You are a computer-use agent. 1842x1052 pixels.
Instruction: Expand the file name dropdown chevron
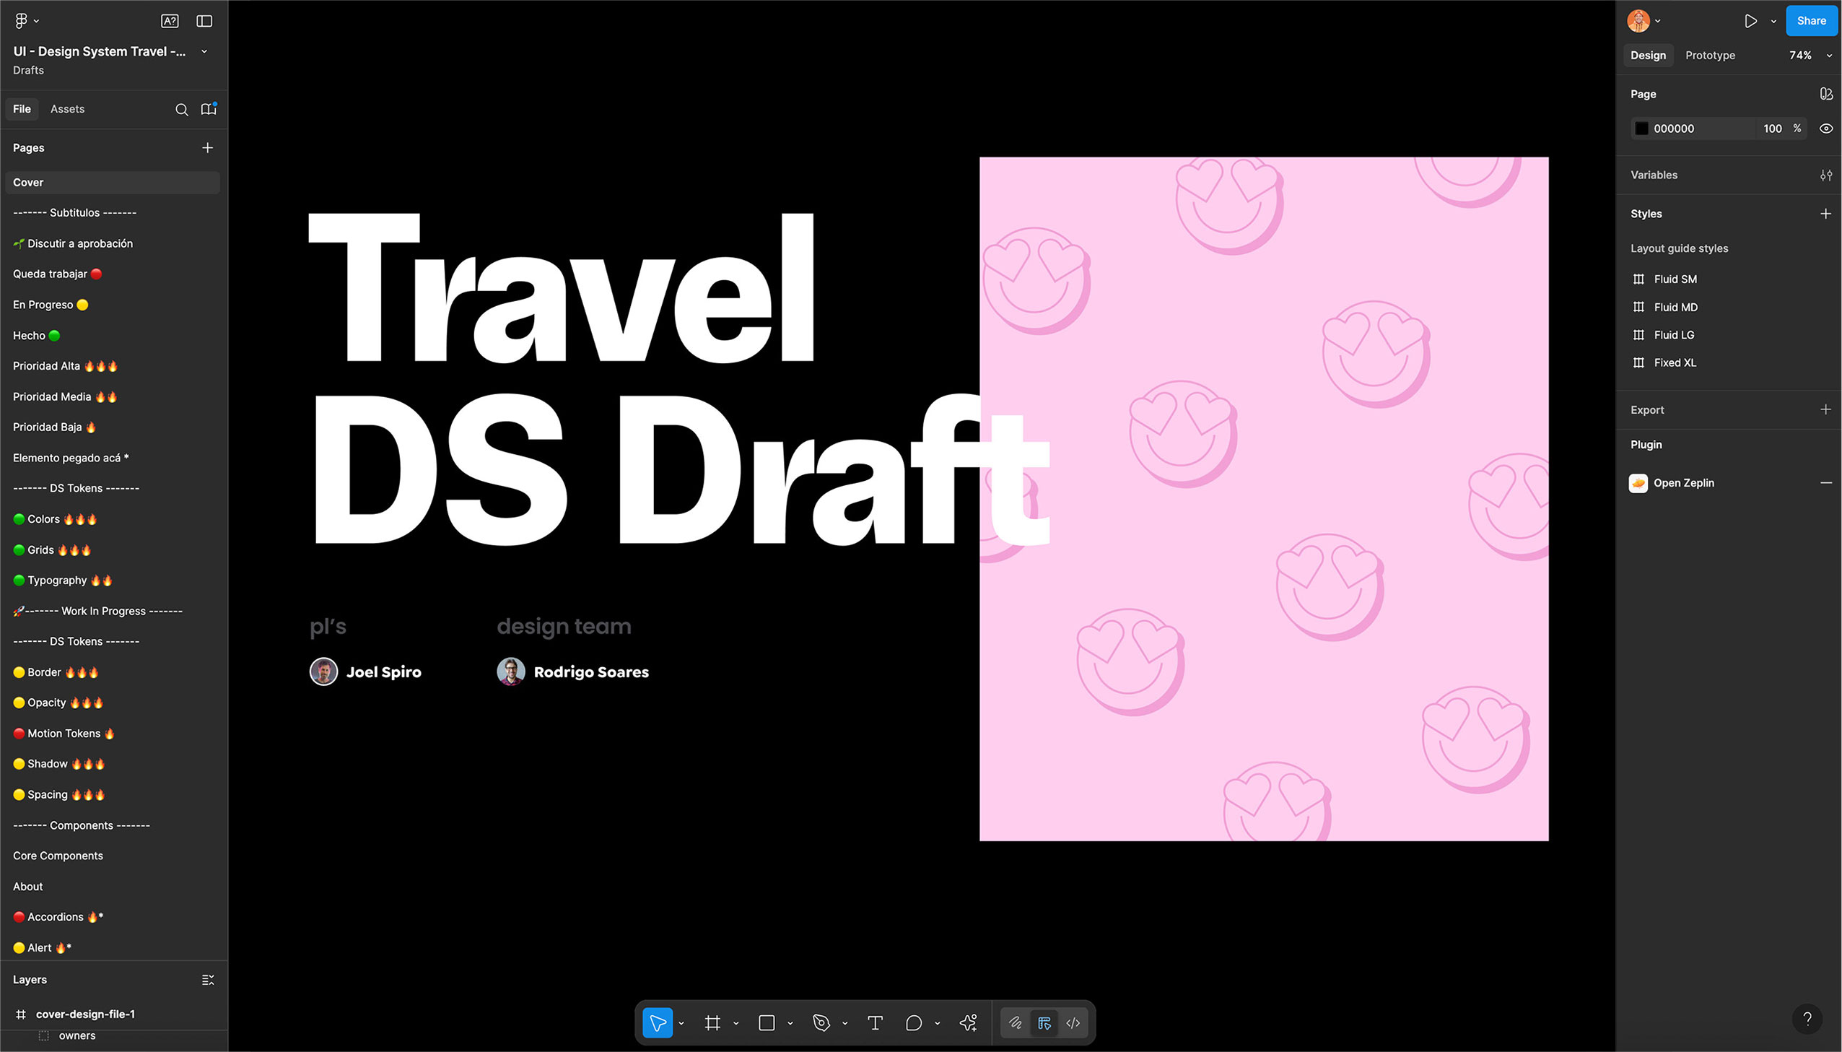pos(204,51)
